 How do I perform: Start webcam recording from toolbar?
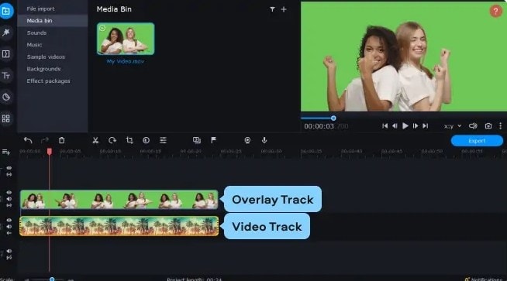tap(247, 140)
